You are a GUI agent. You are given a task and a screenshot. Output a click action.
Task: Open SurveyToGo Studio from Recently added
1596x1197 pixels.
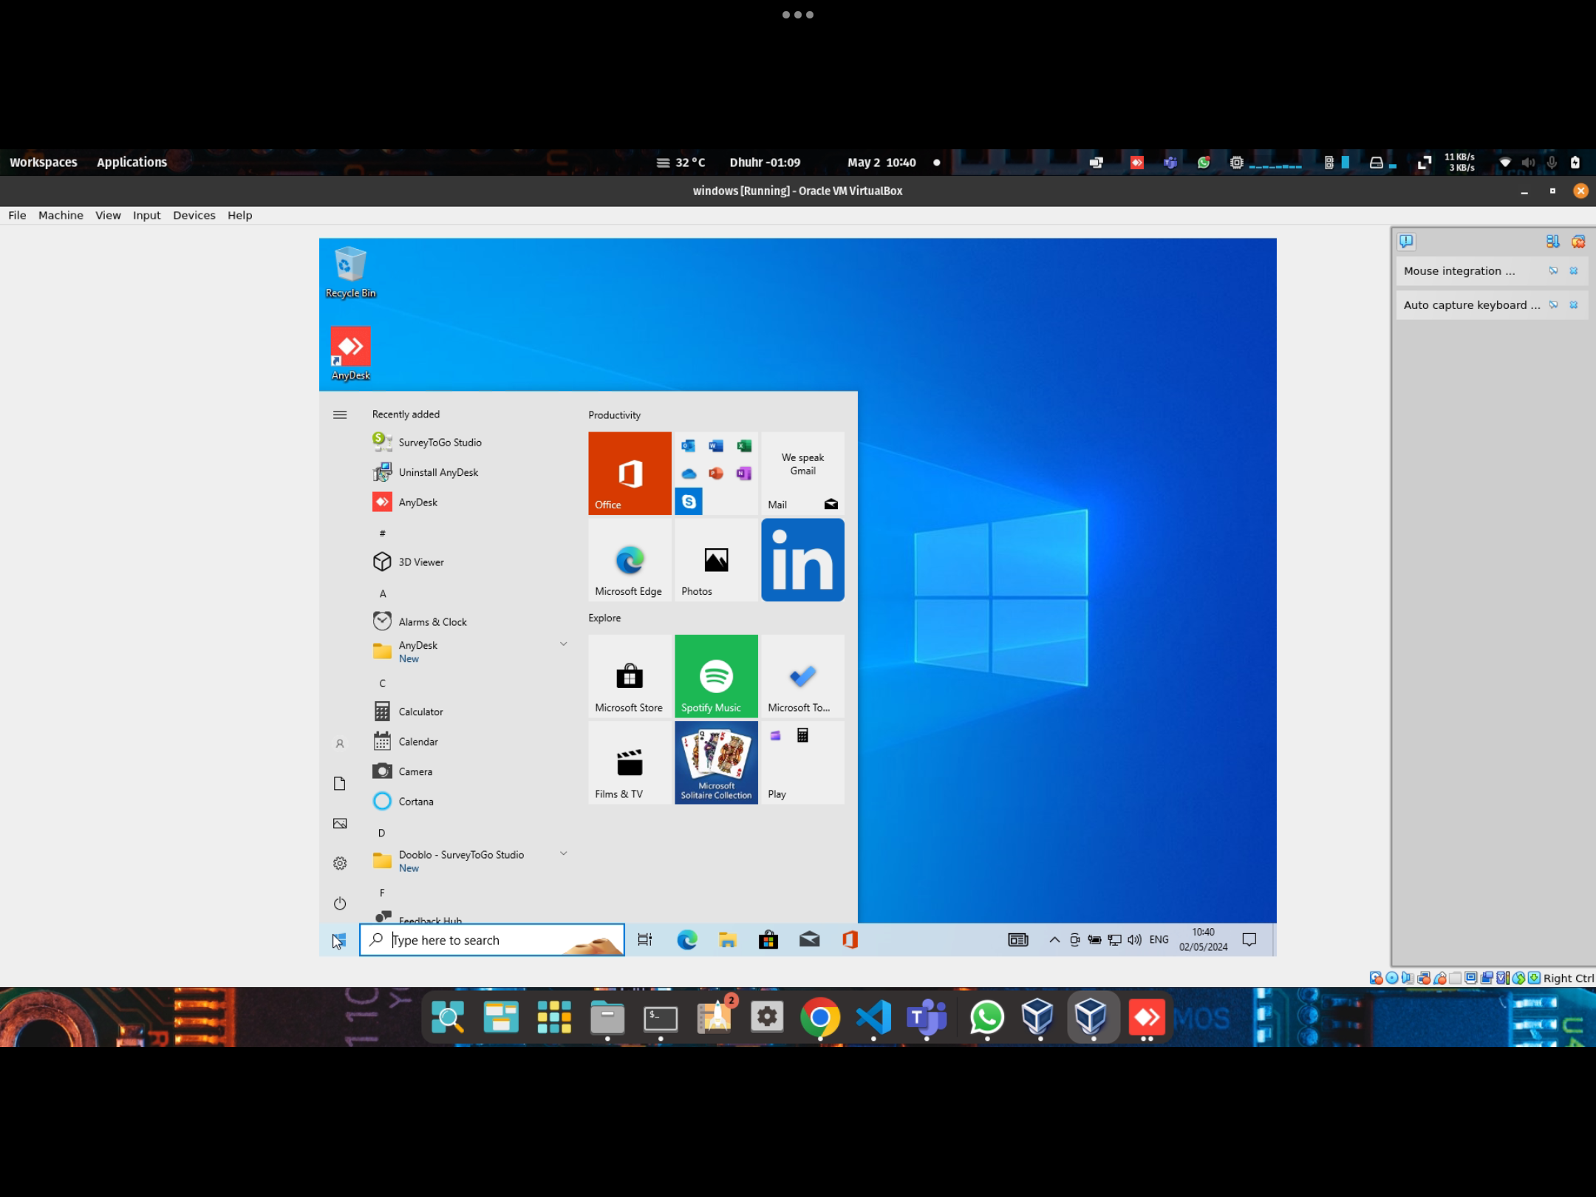(x=439, y=442)
